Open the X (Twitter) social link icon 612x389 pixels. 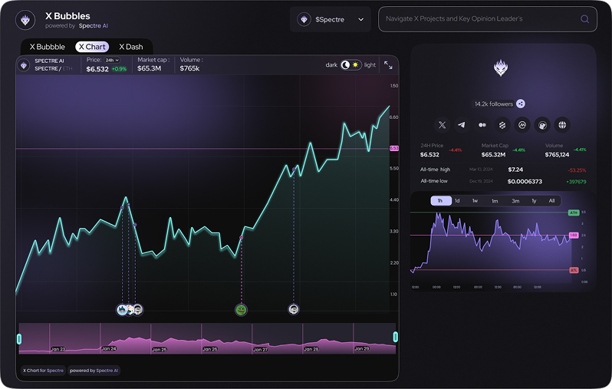coord(442,125)
